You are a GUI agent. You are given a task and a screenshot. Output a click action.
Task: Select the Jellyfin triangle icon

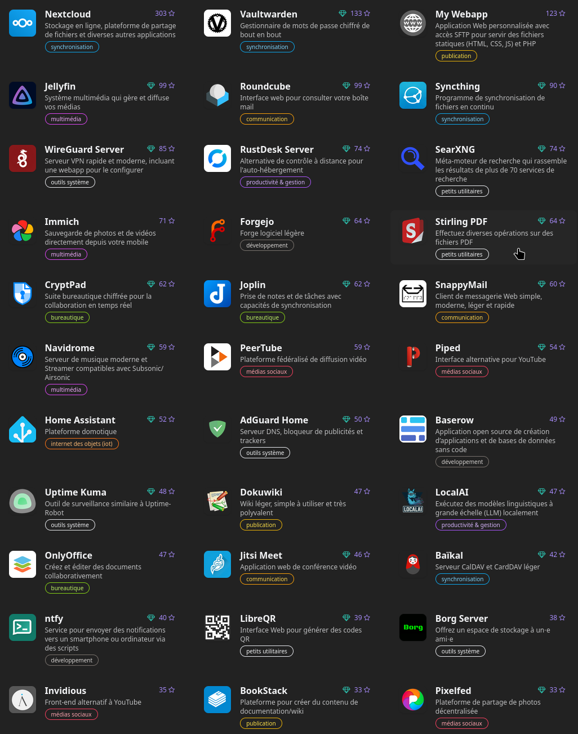(23, 95)
